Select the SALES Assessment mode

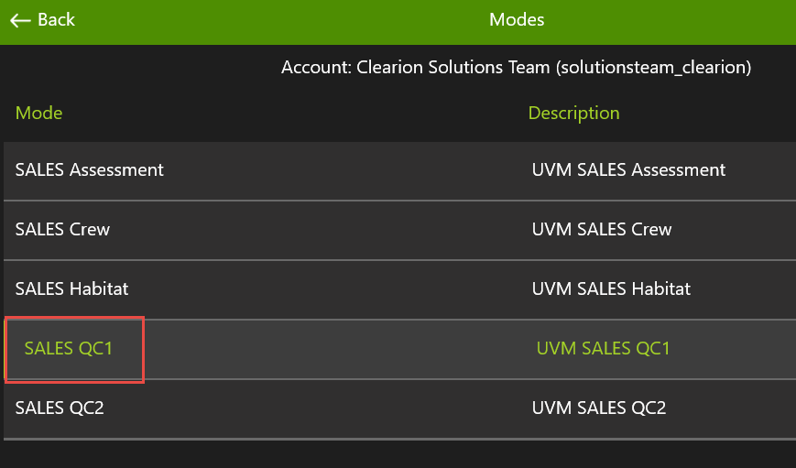90,169
